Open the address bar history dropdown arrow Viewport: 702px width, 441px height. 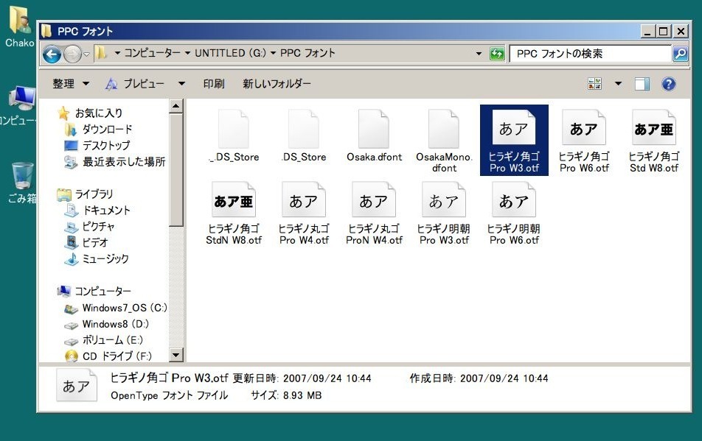coord(479,54)
